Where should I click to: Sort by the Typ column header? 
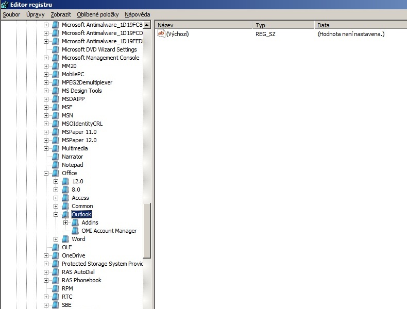283,25
